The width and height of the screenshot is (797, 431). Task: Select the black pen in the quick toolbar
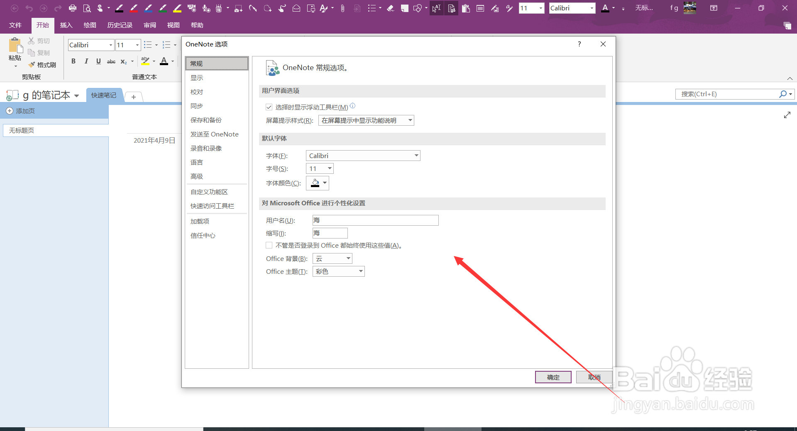[x=119, y=8]
